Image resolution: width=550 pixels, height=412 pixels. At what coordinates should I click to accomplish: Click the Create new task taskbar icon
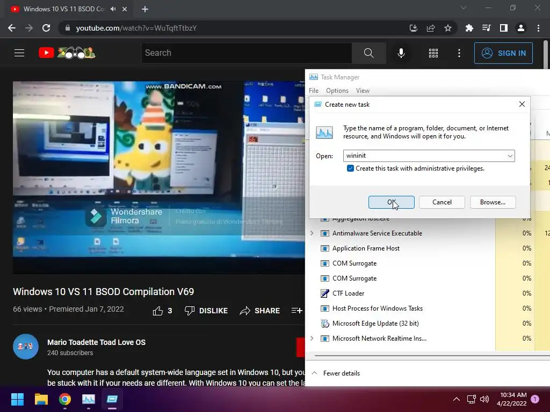click(x=112, y=399)
